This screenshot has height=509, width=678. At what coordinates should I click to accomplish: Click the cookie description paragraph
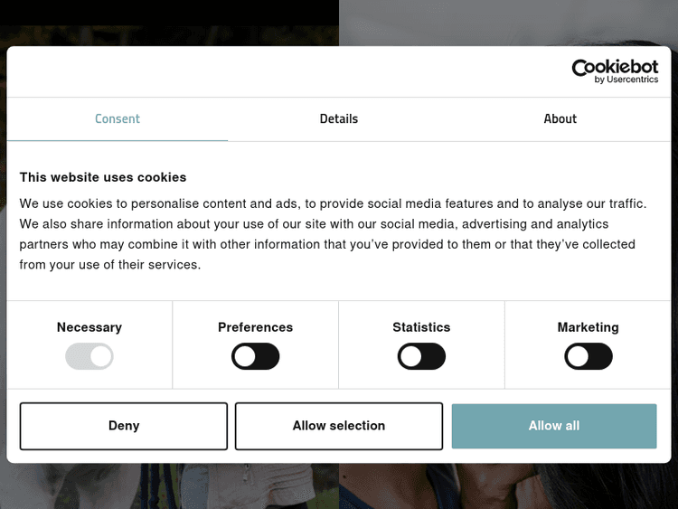[334, 234]
